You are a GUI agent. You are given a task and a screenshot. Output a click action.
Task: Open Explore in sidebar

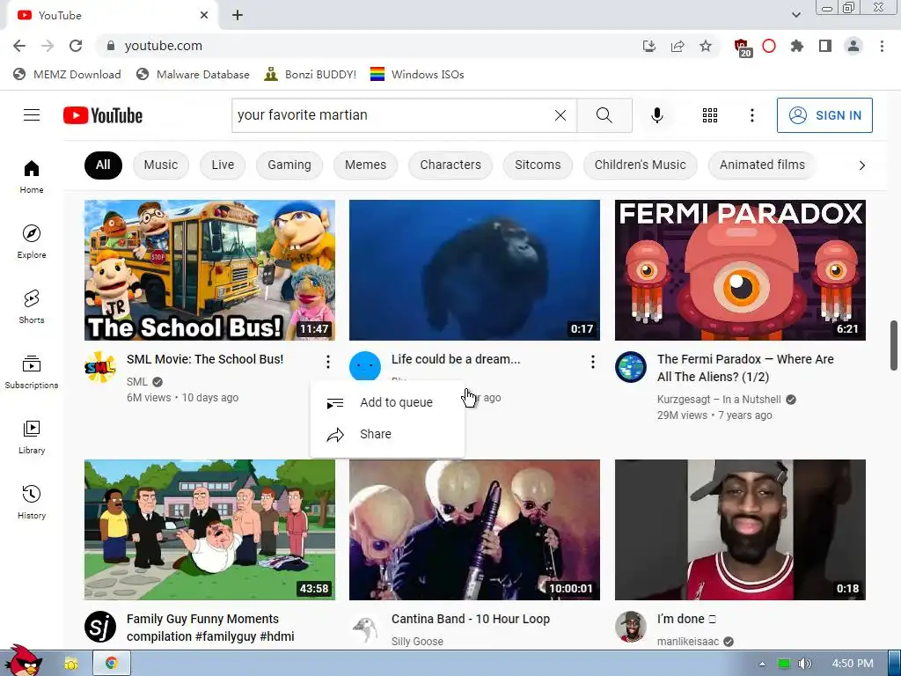pos(32,241)
